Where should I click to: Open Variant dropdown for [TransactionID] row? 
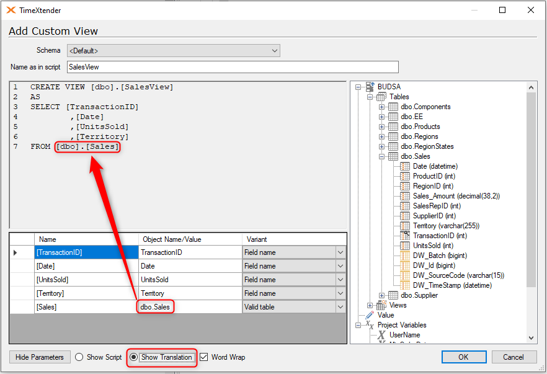coord(340,252)
